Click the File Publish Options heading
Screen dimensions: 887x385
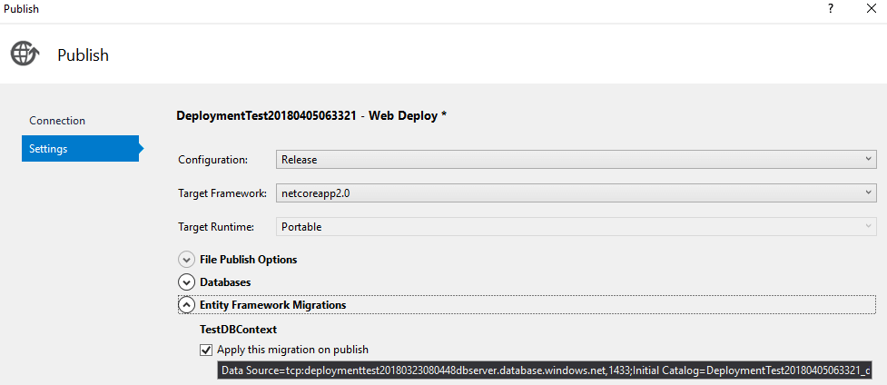(x=249, y=260)
